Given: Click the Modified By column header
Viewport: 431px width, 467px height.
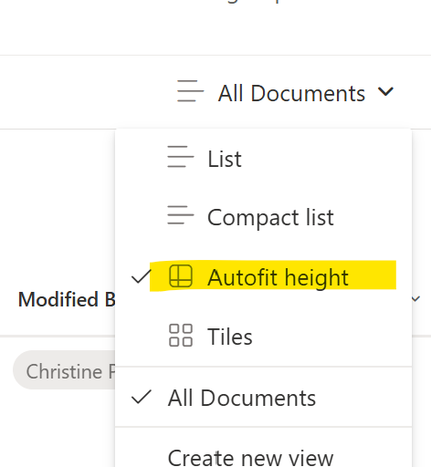Looking at the screenshot, I should tap(67, 299).
